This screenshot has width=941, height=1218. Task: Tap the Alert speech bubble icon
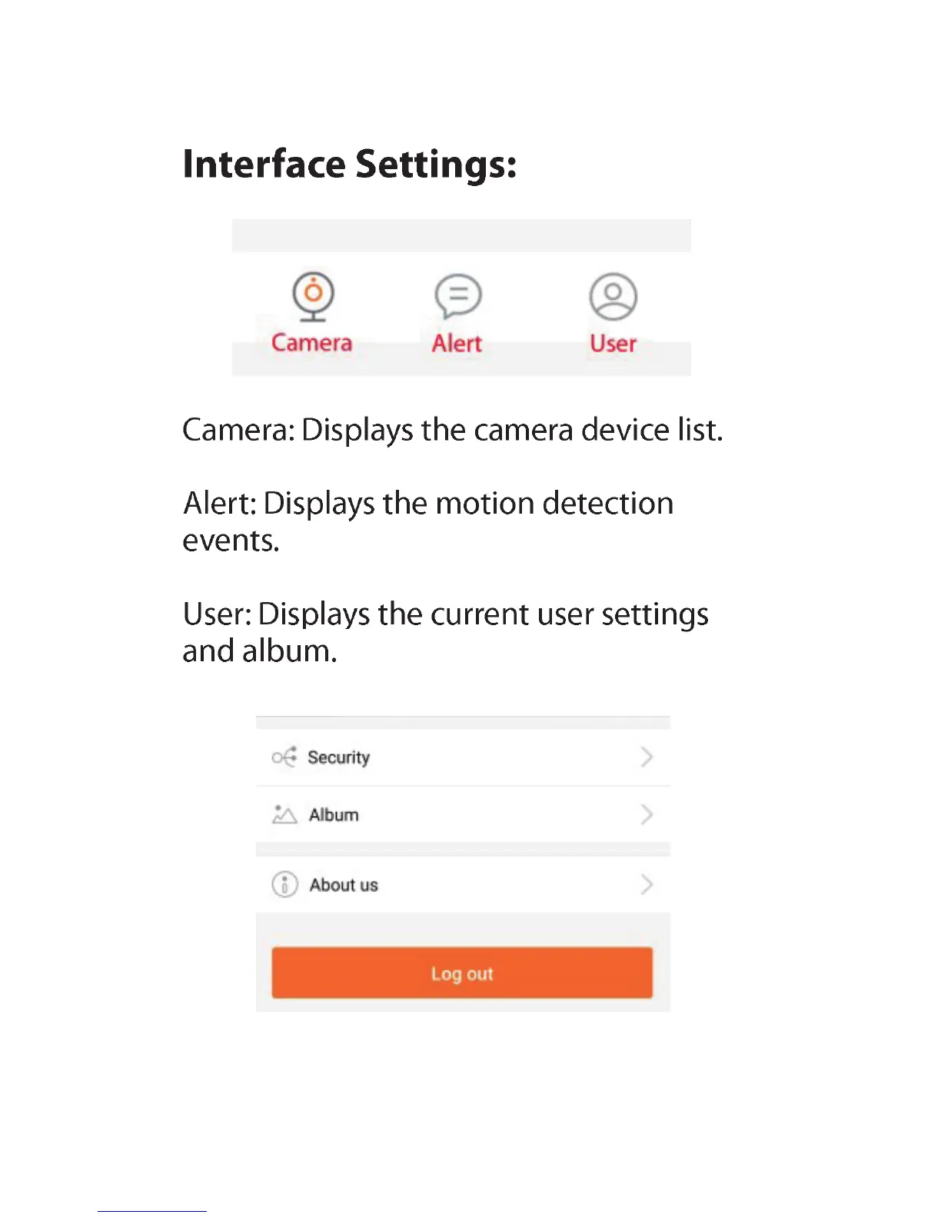tap(458, 297)
